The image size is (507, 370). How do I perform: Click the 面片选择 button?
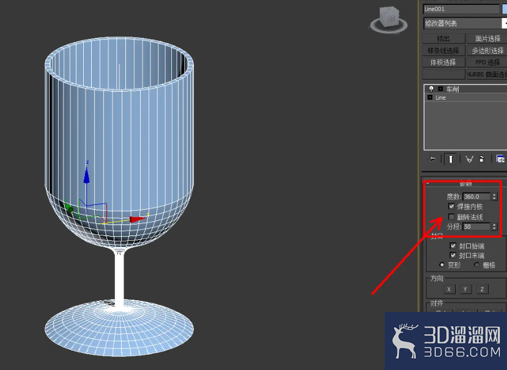click(487, 39)
